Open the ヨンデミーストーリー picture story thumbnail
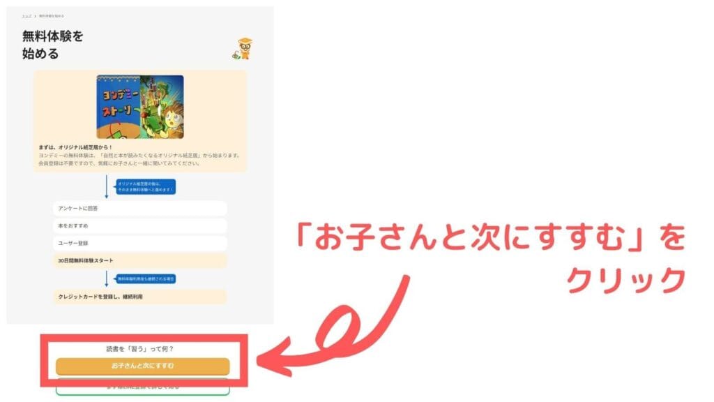This screenshot has height=402, width=714. pos(140,107)
